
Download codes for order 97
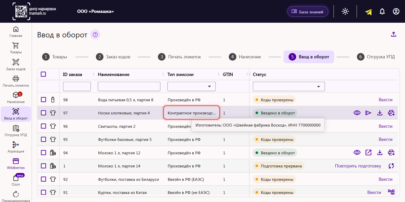[x=380, y=113]
